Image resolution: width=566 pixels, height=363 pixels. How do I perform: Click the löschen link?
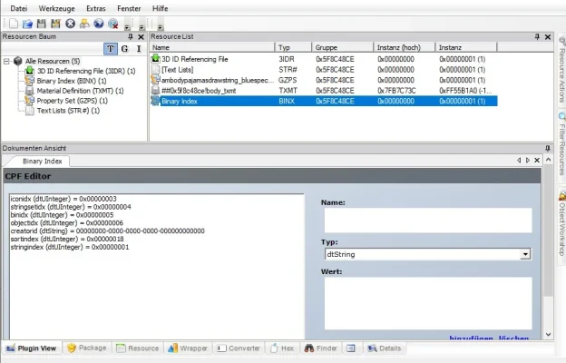point(513,338)
